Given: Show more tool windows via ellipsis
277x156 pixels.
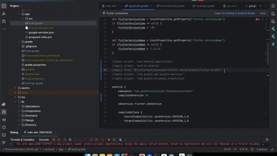Looking at the screenshot, I should point(4,29).
